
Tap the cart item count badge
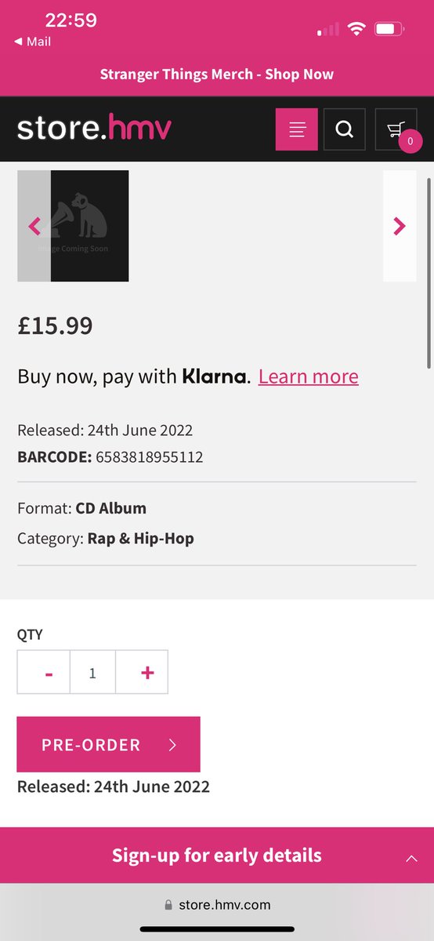410,142
